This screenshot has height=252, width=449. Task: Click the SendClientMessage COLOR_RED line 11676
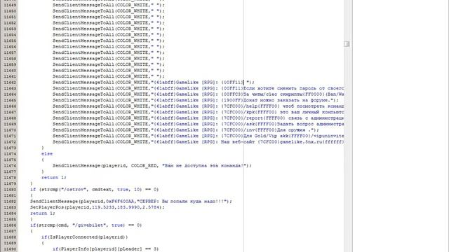152,166
